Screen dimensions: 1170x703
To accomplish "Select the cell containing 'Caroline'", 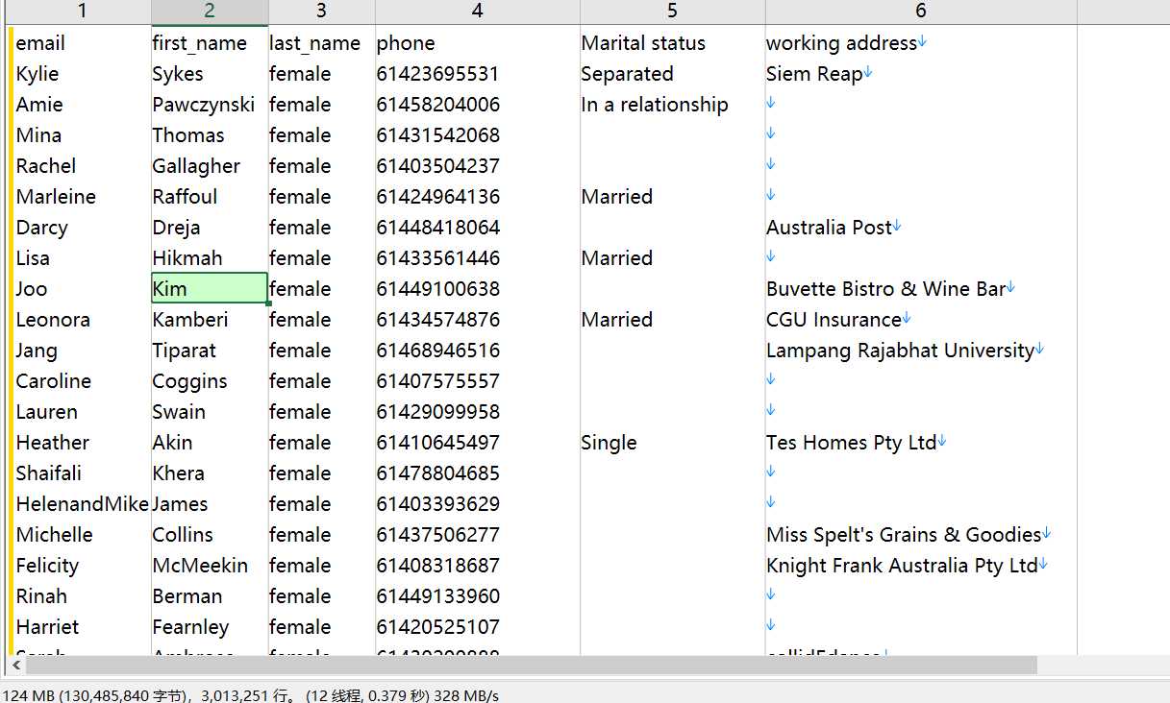I will (x=82, y=381).
